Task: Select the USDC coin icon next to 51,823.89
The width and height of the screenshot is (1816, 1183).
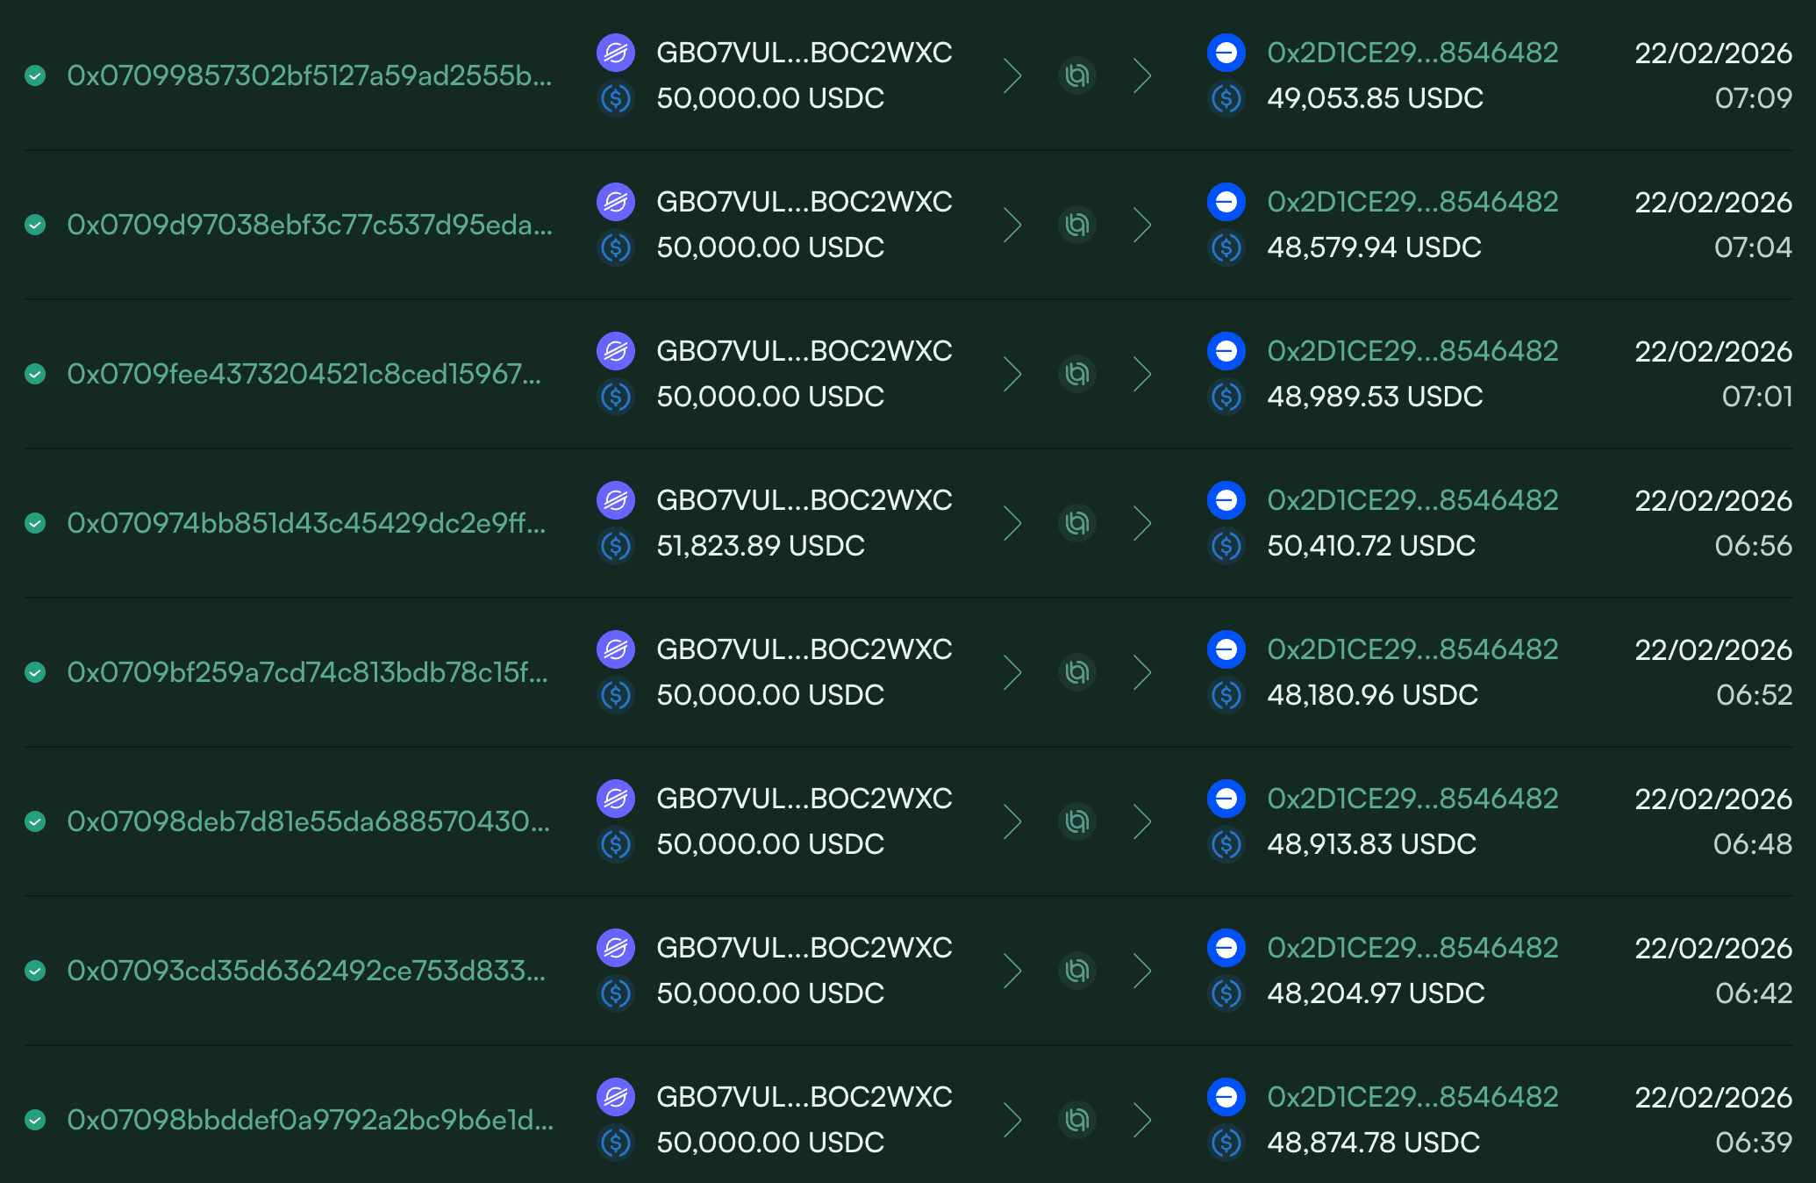Action: [617, 546]
